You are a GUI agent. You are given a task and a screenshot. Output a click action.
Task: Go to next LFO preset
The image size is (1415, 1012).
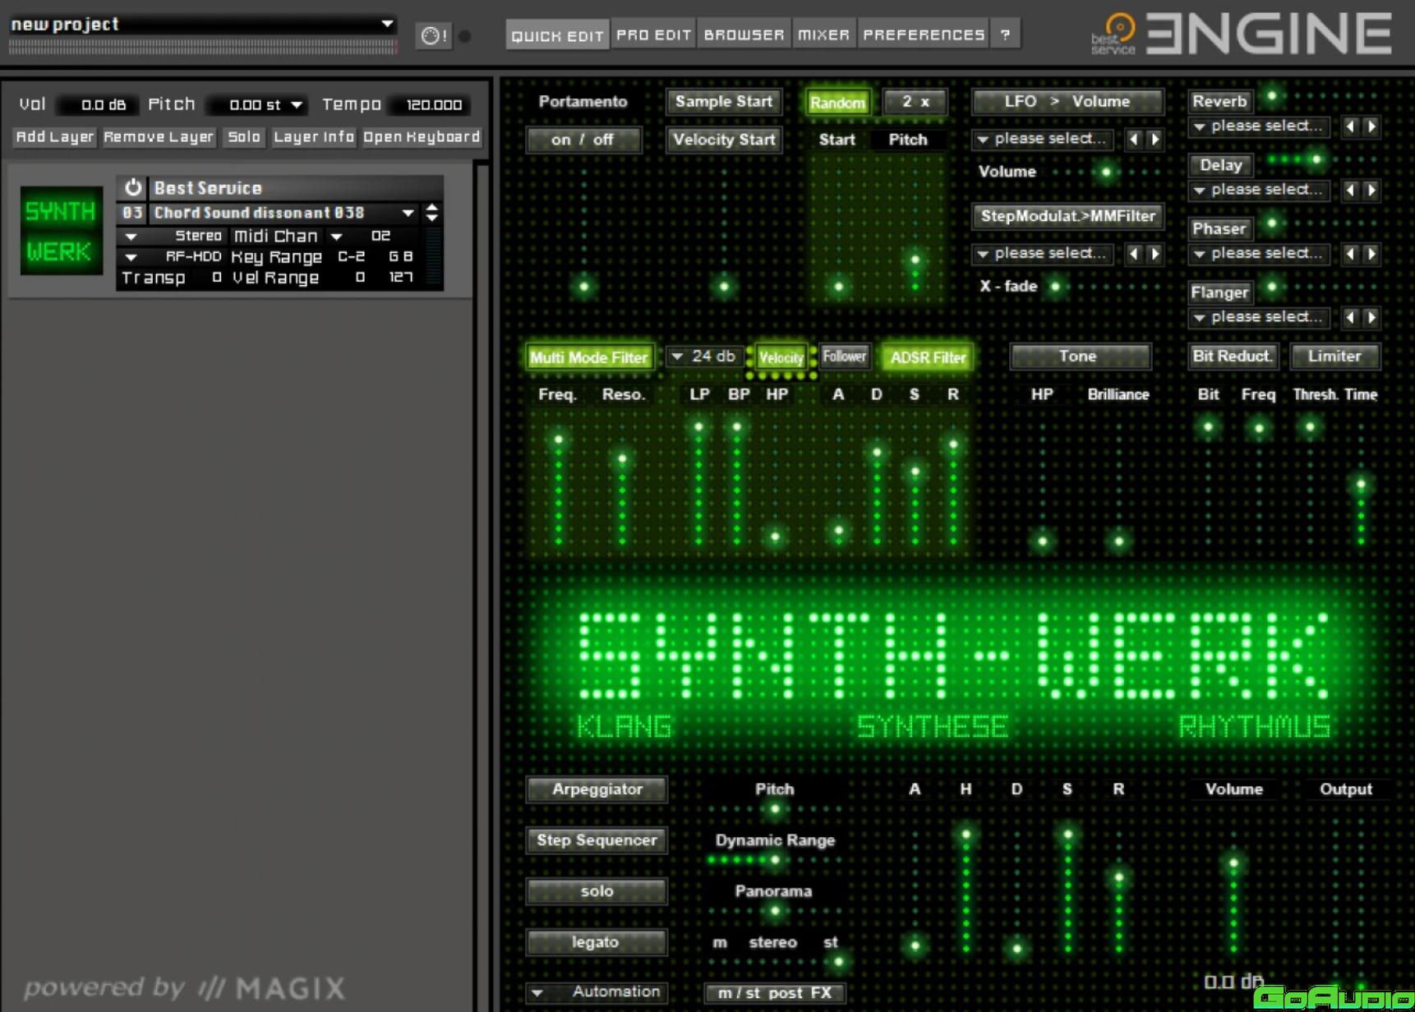[1155, 139]
